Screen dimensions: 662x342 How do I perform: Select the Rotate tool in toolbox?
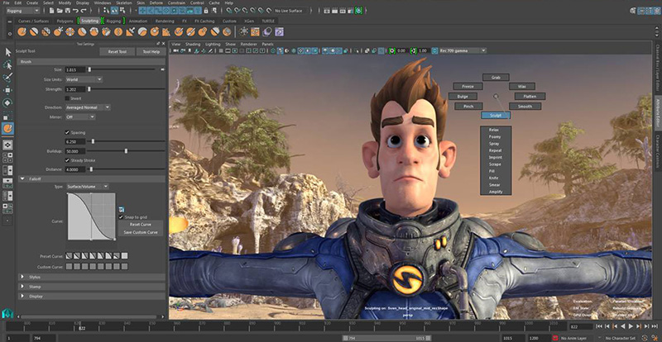pyautogui.click(x=8, y=103)
